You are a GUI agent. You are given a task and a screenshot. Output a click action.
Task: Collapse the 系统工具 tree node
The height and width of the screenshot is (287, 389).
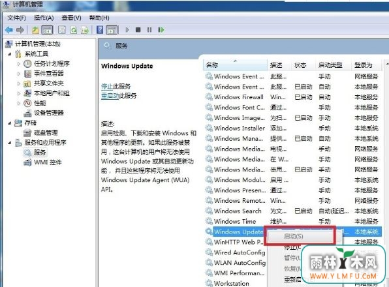10,53
